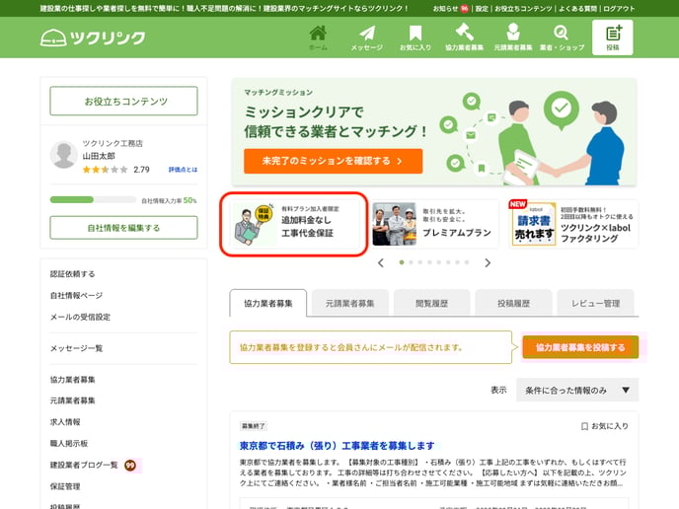Open 元請業者募集 in sidebar menu
Viewport: 679px width, 509px height.
[x=72, y=400]
